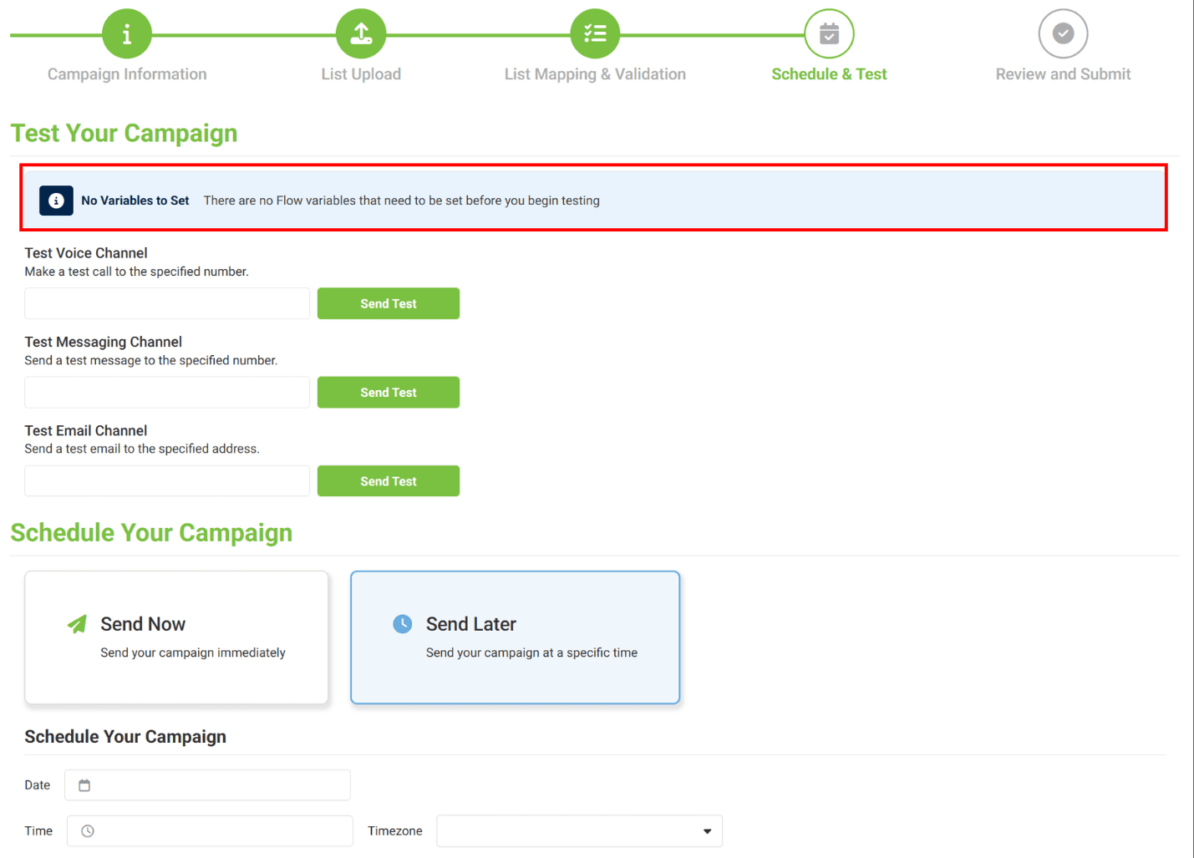Click the clock icon in Time field

[x=88, y=831]
